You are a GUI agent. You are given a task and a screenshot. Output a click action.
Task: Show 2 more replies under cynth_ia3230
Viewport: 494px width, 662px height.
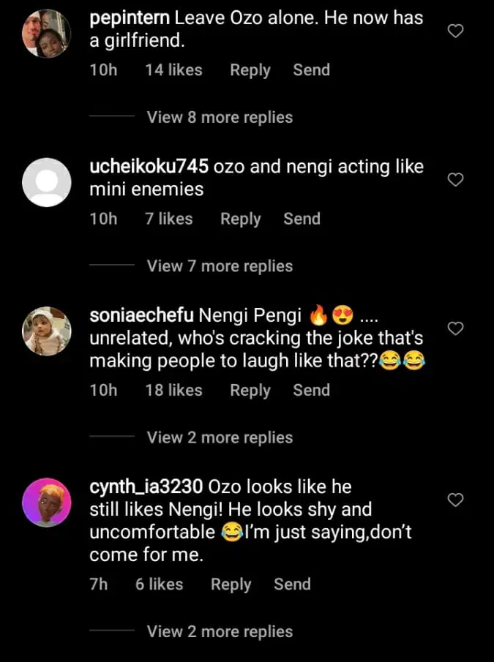pyautogui.click(x=220, y=631)
